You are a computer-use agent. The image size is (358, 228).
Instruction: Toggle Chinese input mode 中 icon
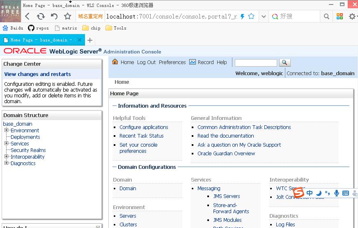click(310, 193)
